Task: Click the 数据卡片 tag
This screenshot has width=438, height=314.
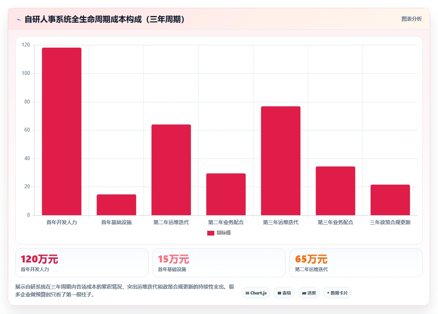Action: (337, 293)
